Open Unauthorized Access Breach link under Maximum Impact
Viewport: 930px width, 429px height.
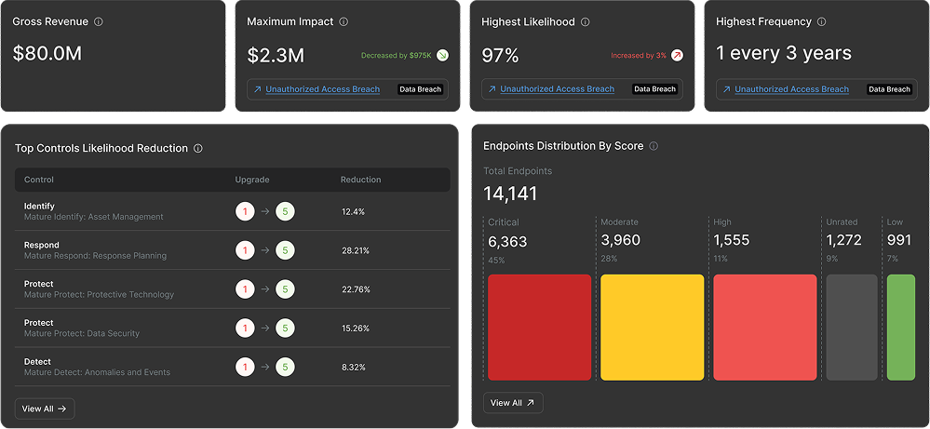click(x=322, y=89)
